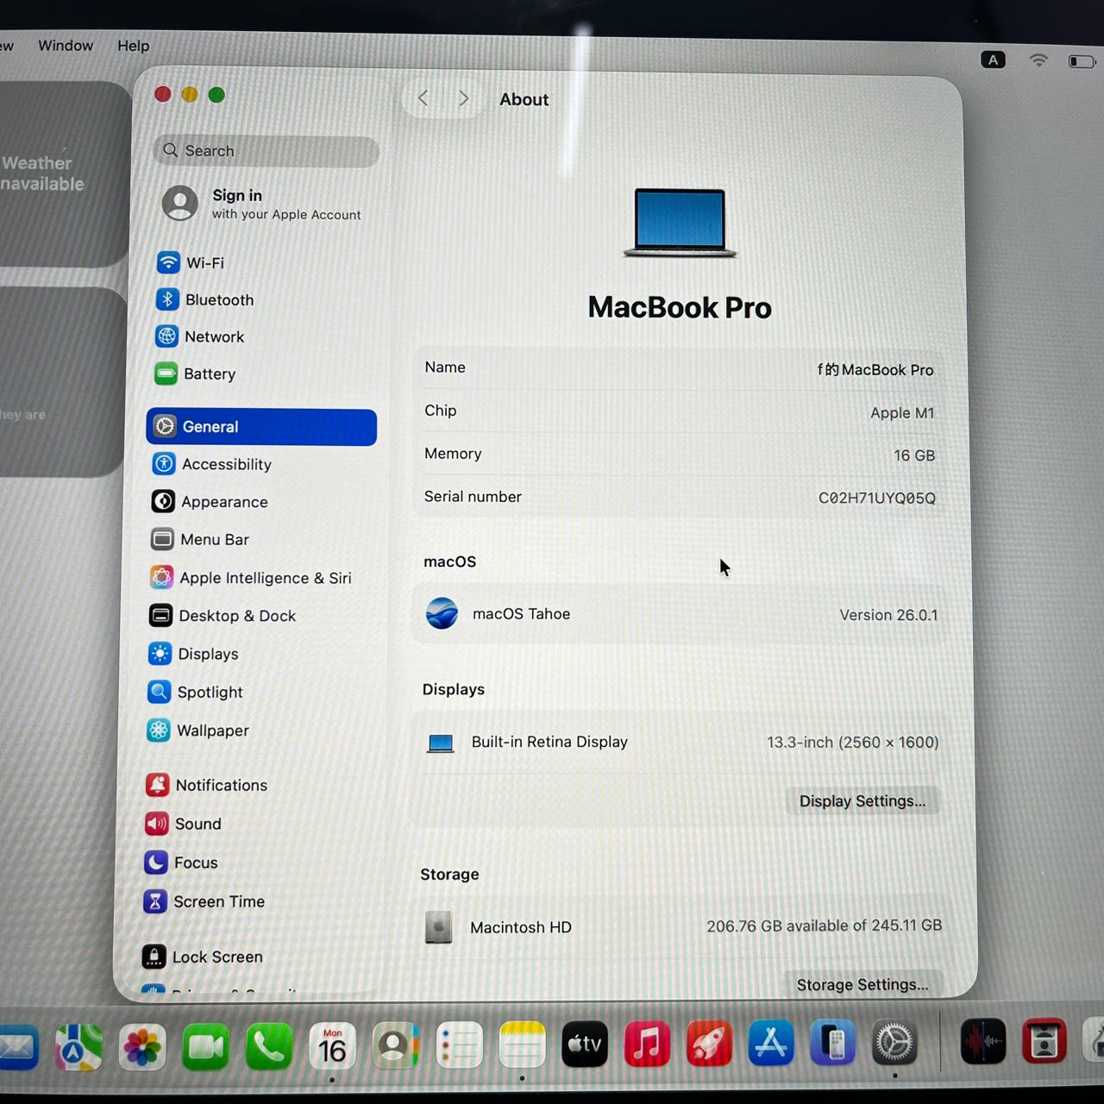Click the Storage Settings button
This screenshot has width=1104, height=1104.
(x=862, y=984)
